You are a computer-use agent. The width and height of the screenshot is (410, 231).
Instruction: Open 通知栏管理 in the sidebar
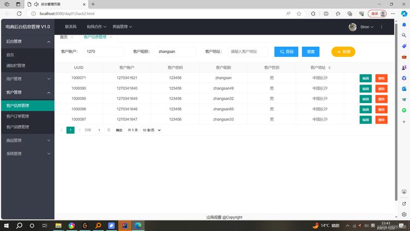pos(16,66)
